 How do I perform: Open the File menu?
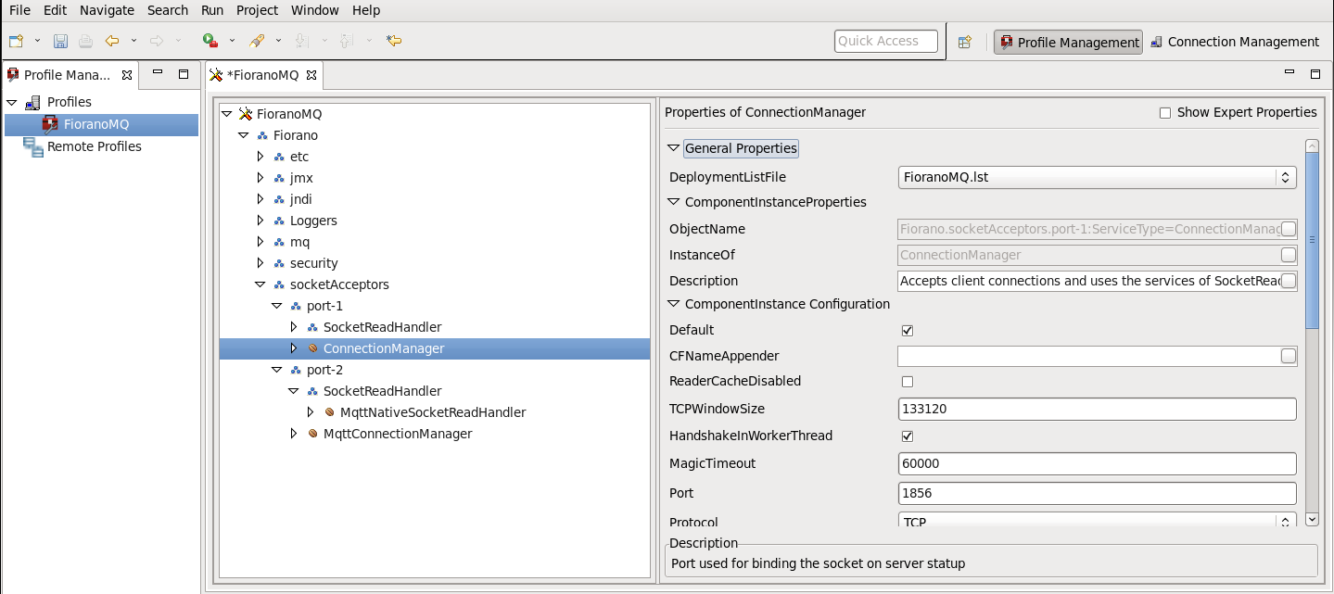tap(19, 10)
